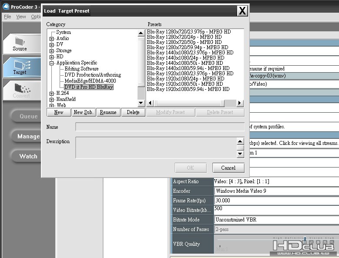Click the Modify Preset button
339x258 pixels.
(x=170, y=112)
